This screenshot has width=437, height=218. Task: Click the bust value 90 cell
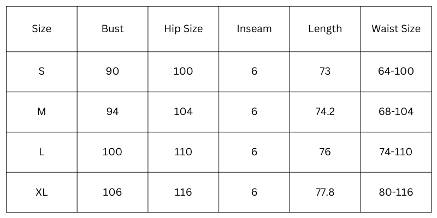tap(113, 71)
